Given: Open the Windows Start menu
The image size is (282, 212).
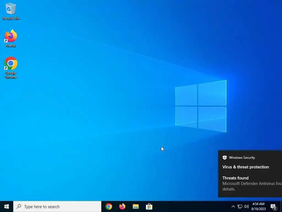Looking at the screenshot, I should pyautogui.click(x=7, y=206).
